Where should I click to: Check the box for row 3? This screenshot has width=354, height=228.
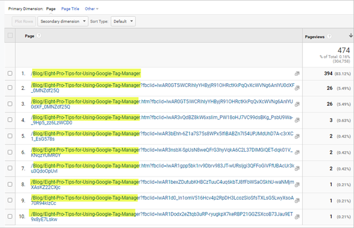tap(10, 104)
